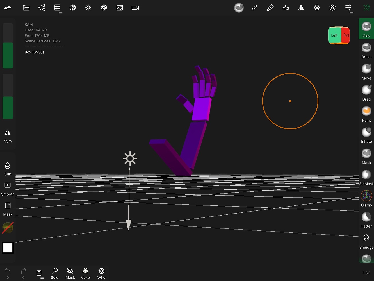Toggle the Sub modifier button
Screen dimensions: 374x281
coord(8,169)
